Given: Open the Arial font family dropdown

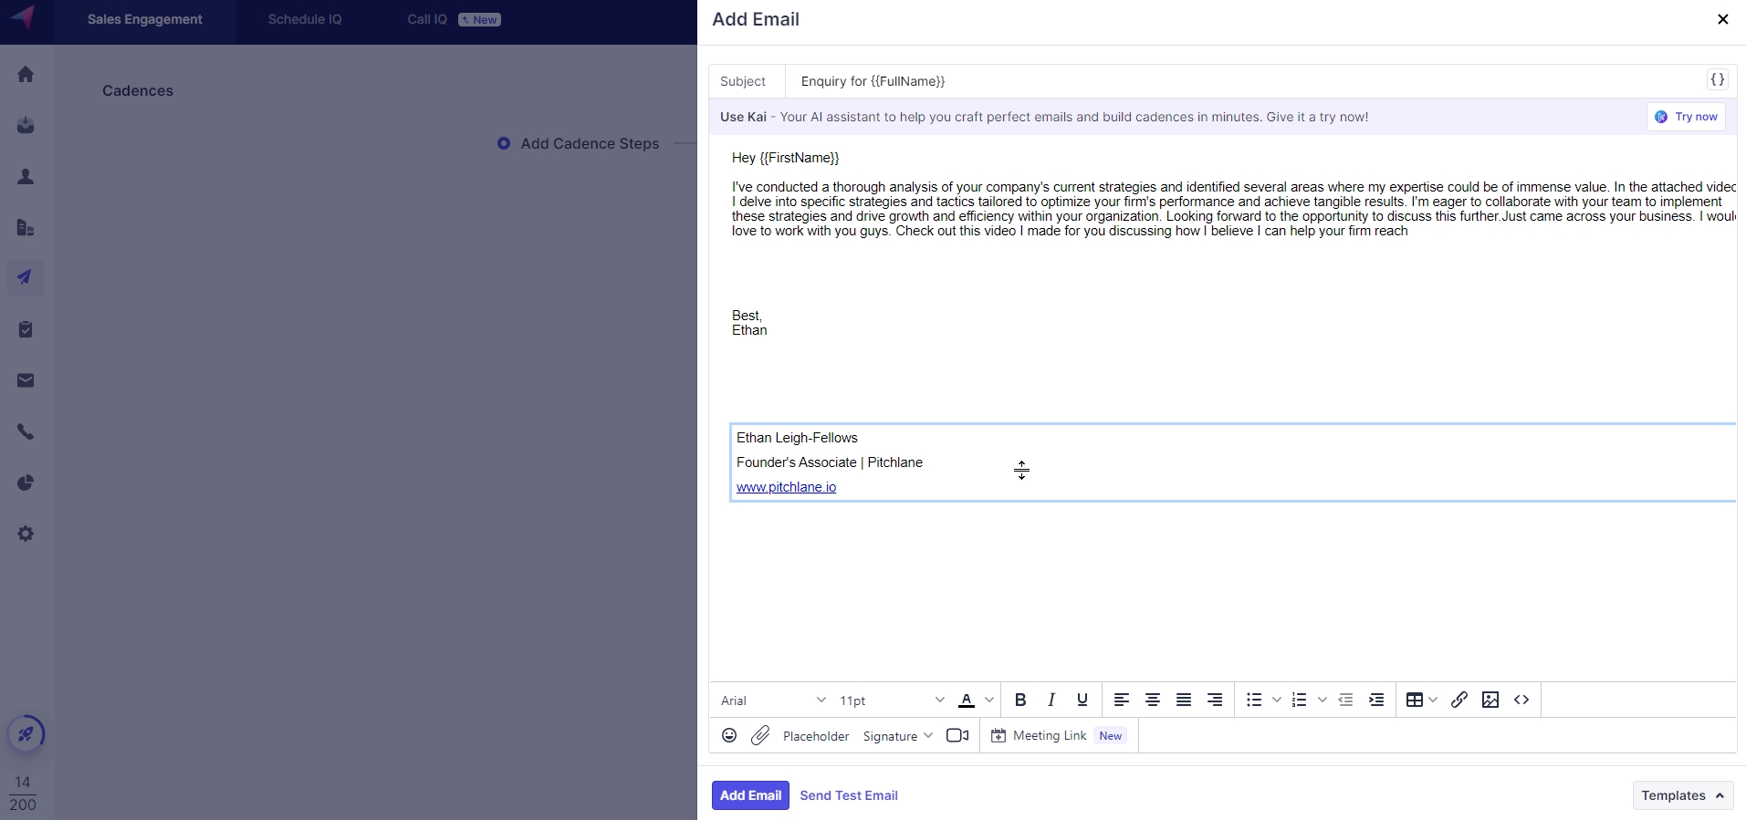Looking at the screenshot, I should click(772, 701).
